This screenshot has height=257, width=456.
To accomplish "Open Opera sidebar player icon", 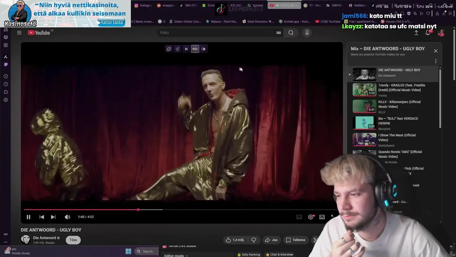I will [6, 76].
